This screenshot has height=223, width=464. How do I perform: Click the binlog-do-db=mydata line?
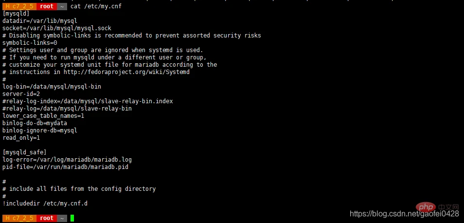(35, 123)
